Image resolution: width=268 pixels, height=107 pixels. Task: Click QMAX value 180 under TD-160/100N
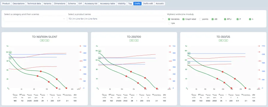coord(15,101)
